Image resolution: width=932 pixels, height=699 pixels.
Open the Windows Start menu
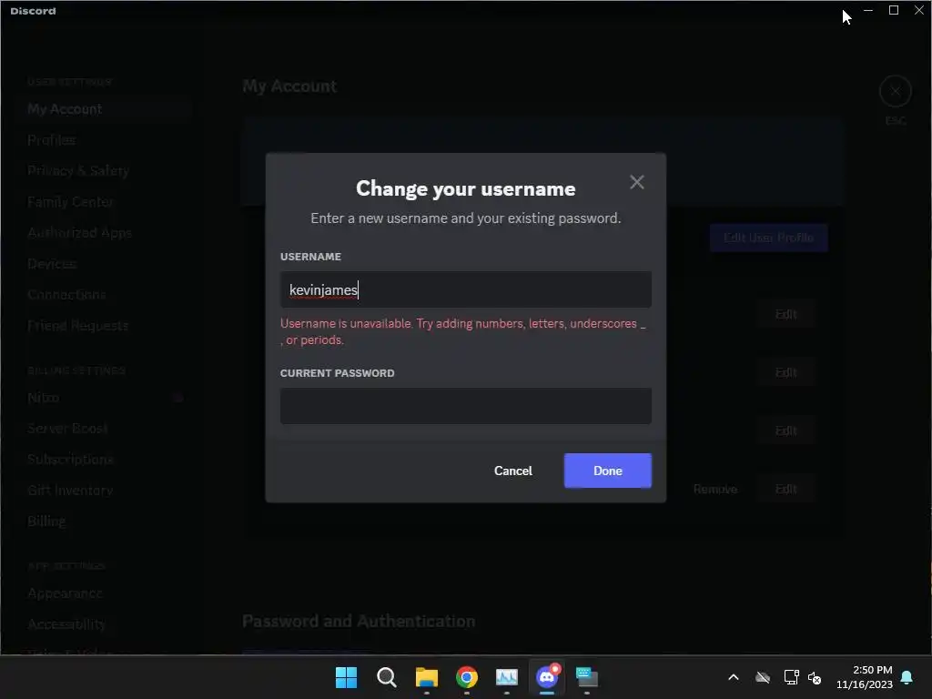point(346,677)
